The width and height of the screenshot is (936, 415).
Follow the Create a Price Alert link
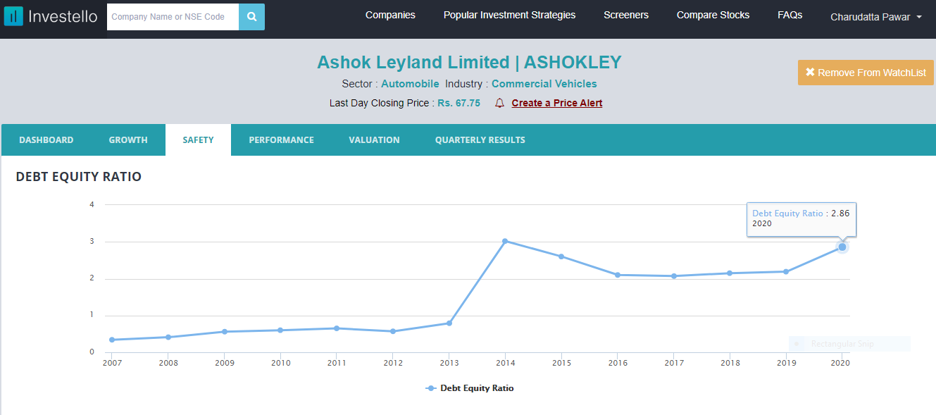pyautogui.click(x=556, y=103)
